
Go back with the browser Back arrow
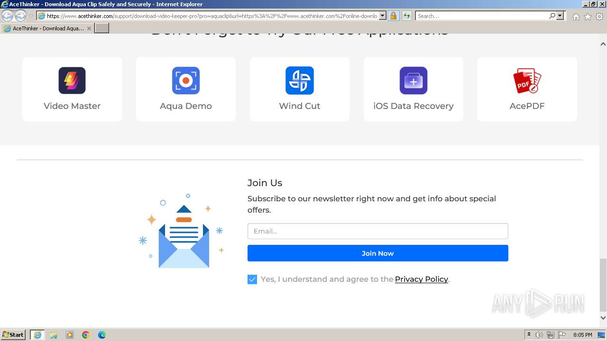8,16
